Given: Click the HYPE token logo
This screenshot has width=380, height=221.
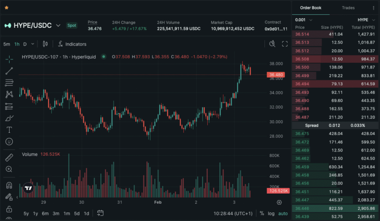Looking at the screenshot, I should tap(8, 25).
